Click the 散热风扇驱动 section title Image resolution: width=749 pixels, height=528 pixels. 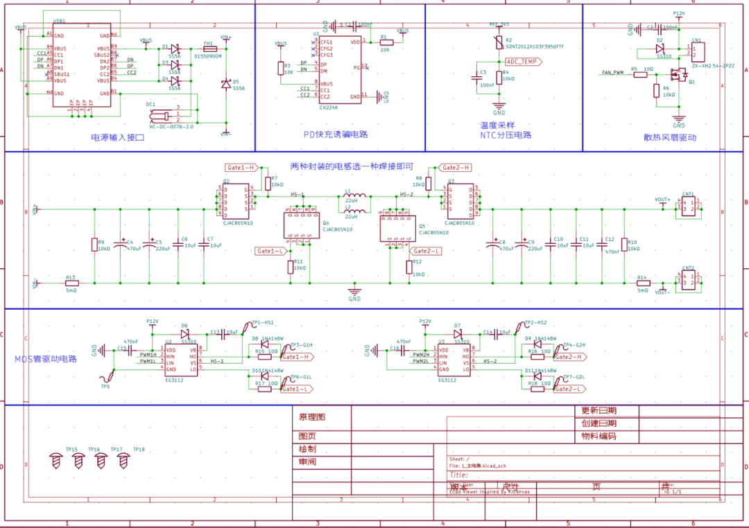(x=670, y=137)
